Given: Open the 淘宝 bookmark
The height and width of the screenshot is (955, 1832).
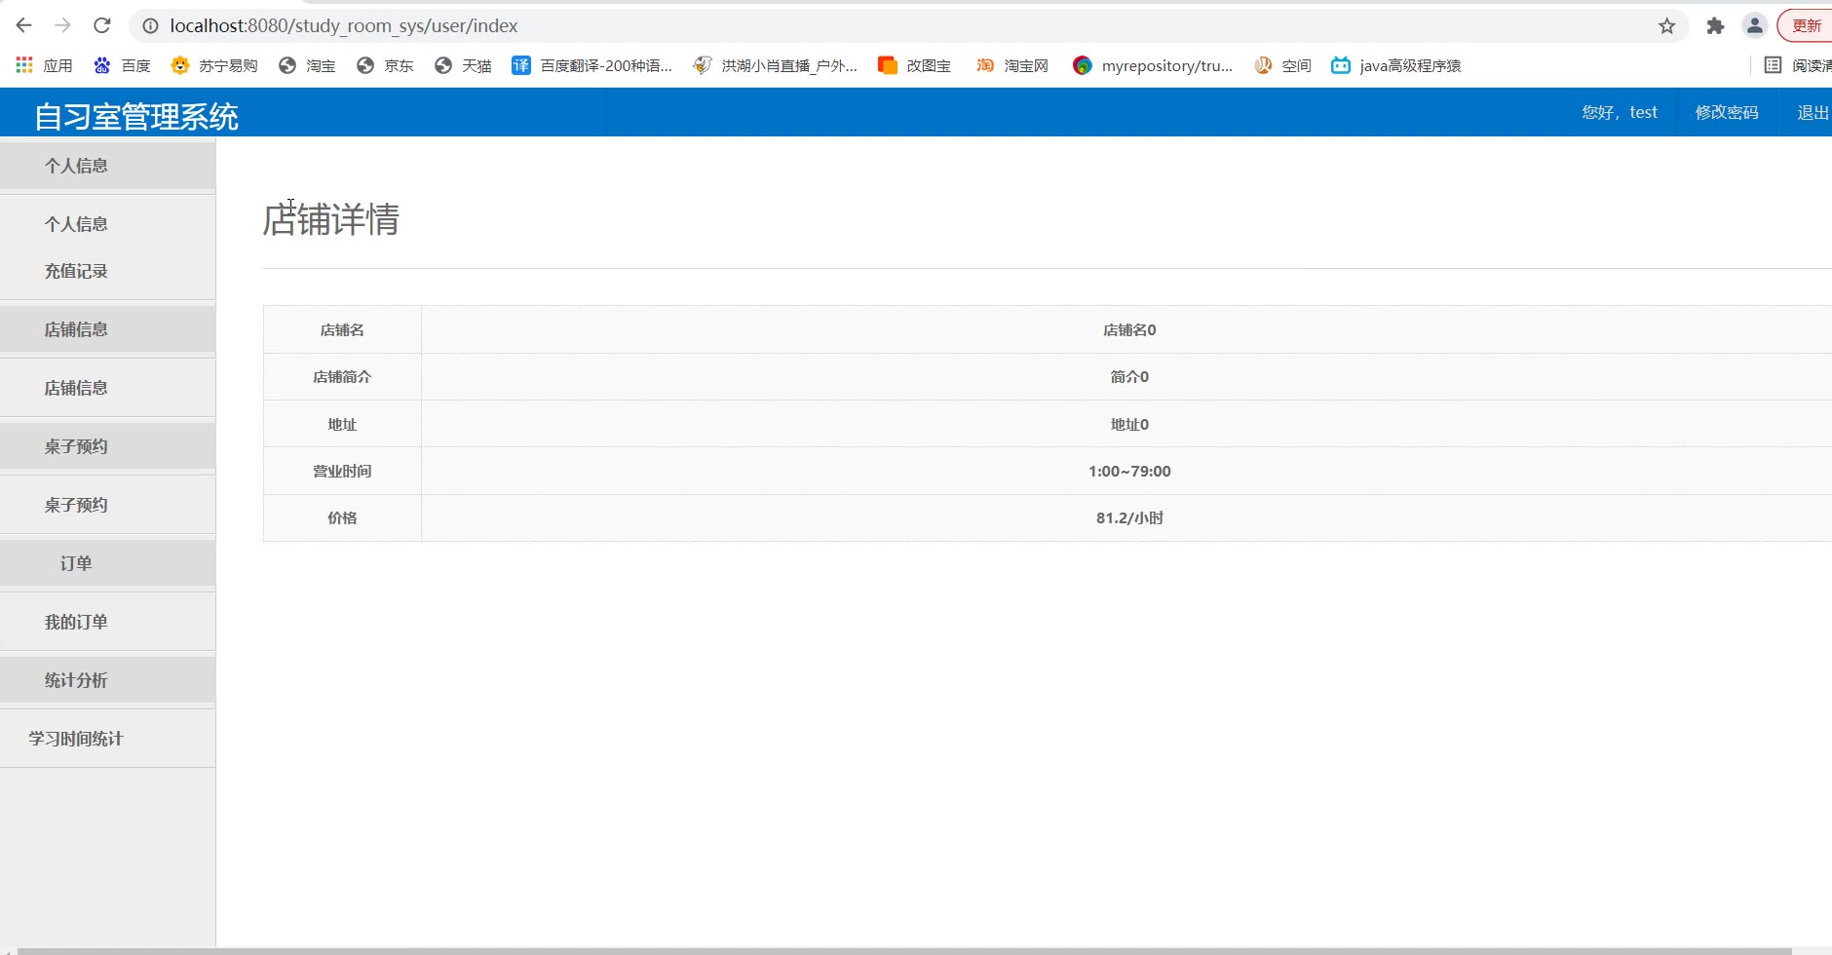Looking at the screenshot, I should click(x=307, y=65).
